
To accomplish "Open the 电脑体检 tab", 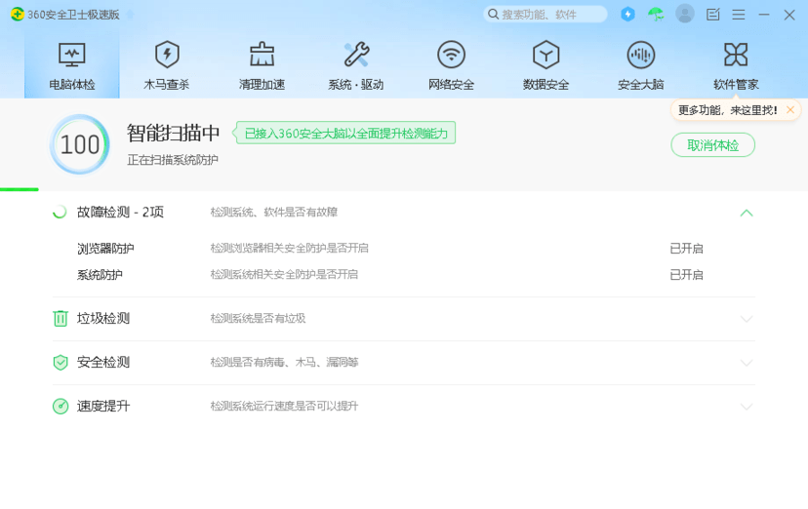I will [x=71, y=65].
